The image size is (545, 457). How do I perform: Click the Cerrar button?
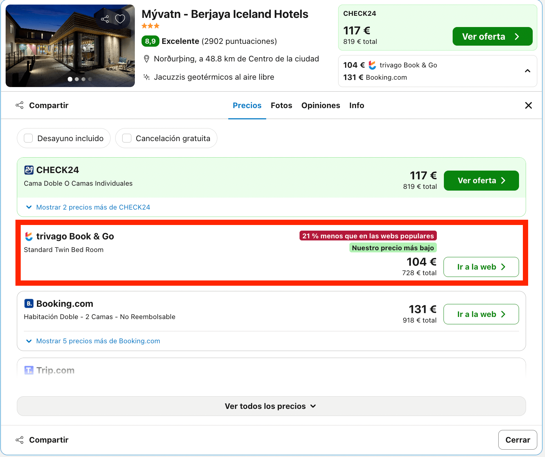[518, 440]
